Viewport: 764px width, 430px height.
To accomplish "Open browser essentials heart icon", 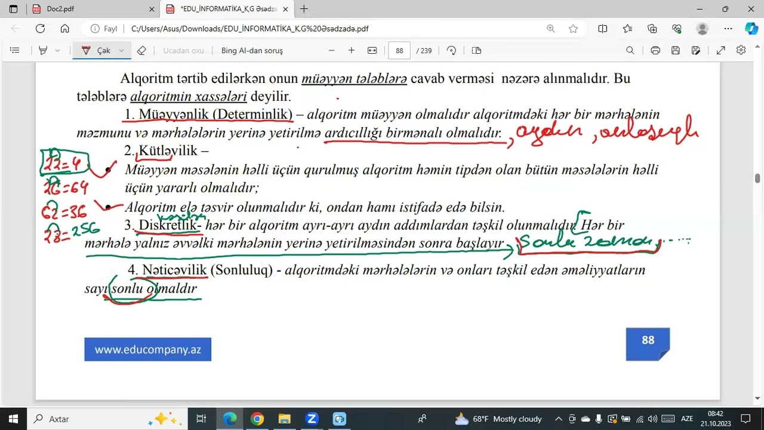I will tap(677, 29).
